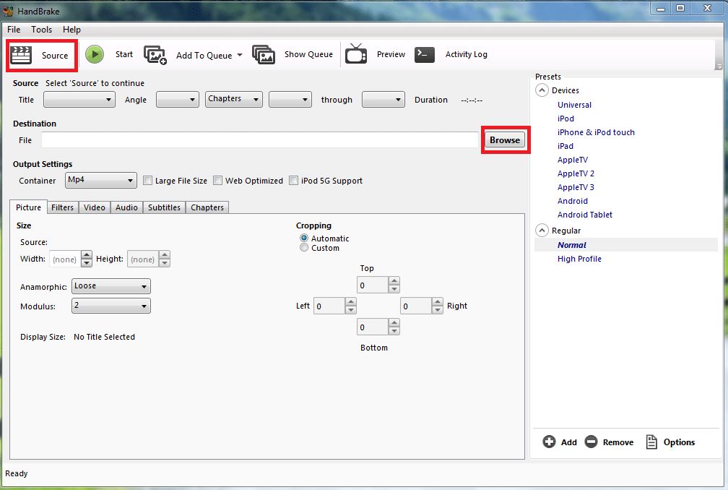Enable the iPod 5G Support checkbox
This screenshot has width=728, height=490.
pos(293,181)
